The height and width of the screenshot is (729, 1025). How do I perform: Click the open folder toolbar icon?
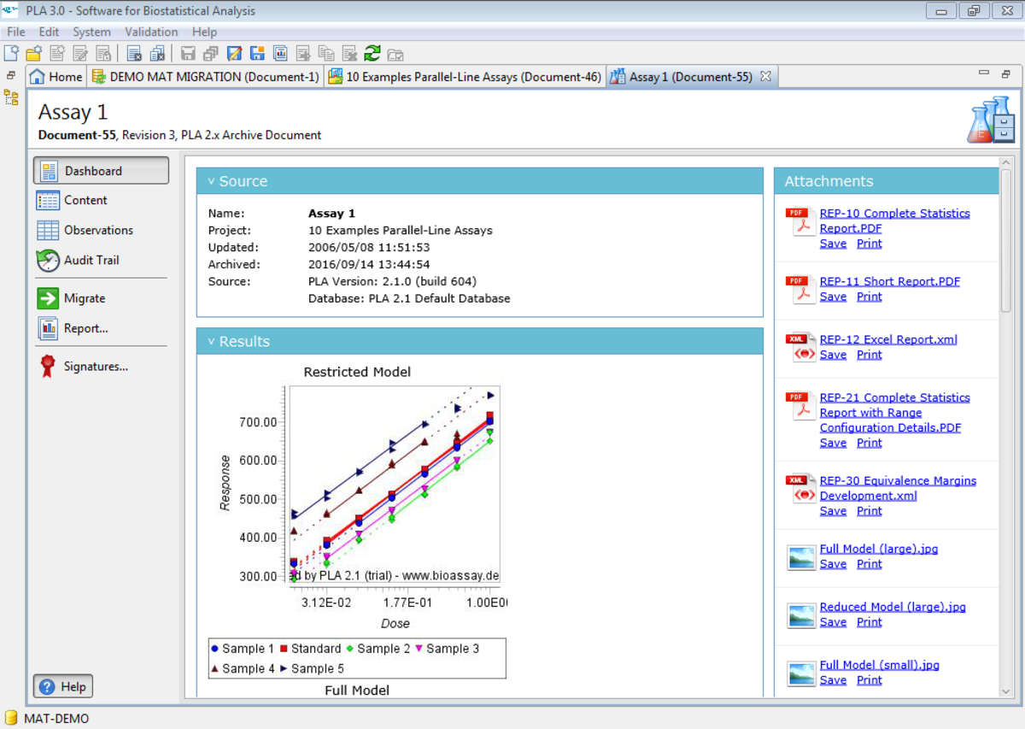pos(34,53)
